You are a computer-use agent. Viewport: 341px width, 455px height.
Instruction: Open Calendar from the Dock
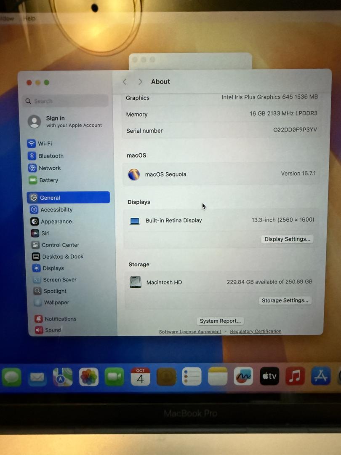[140, 377]
